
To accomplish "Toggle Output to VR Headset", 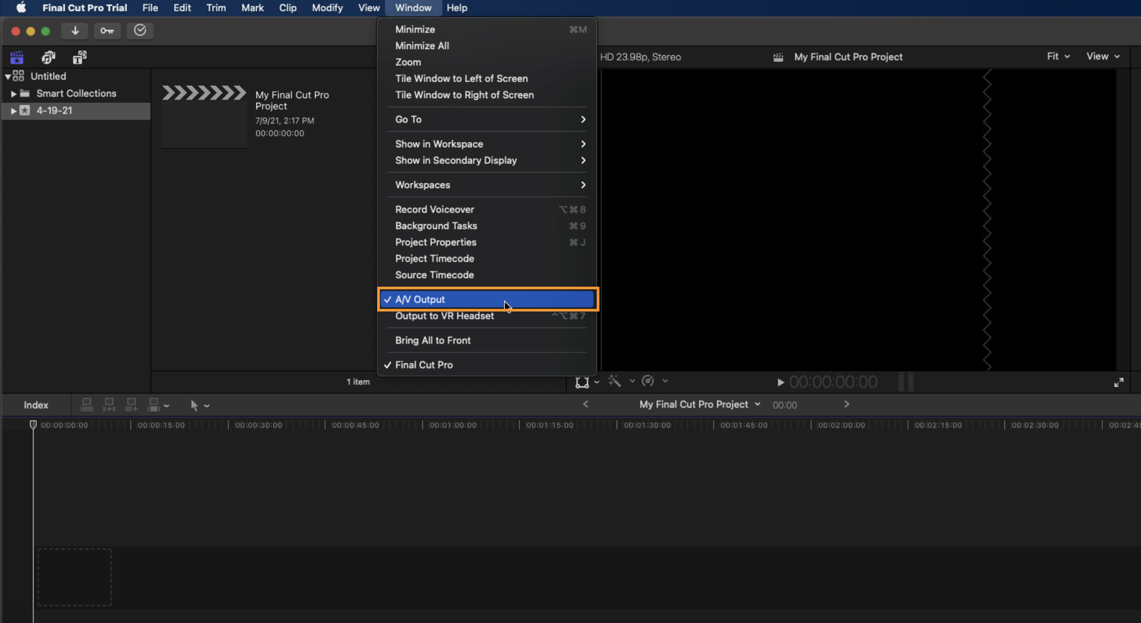I will [444, 316].
